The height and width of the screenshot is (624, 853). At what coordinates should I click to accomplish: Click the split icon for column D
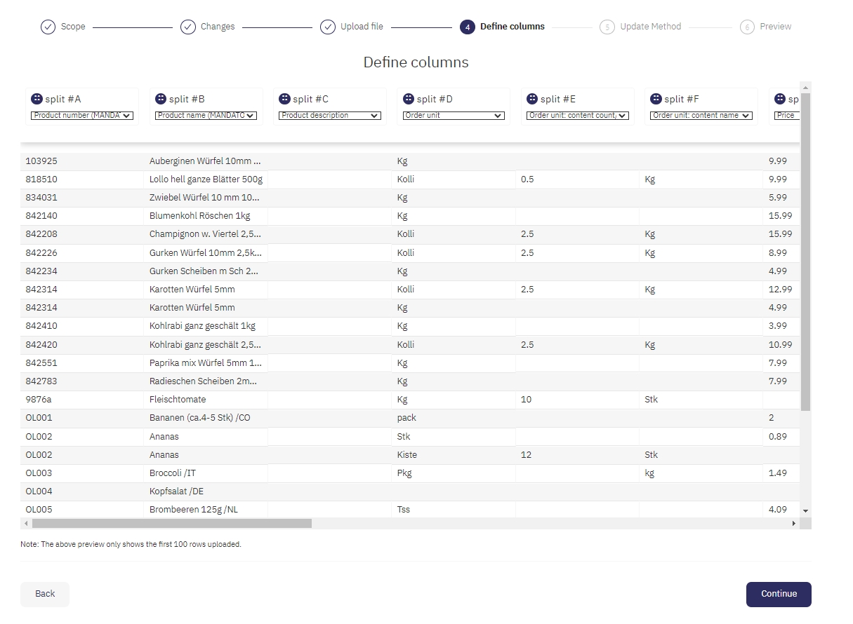pos(409,99)
